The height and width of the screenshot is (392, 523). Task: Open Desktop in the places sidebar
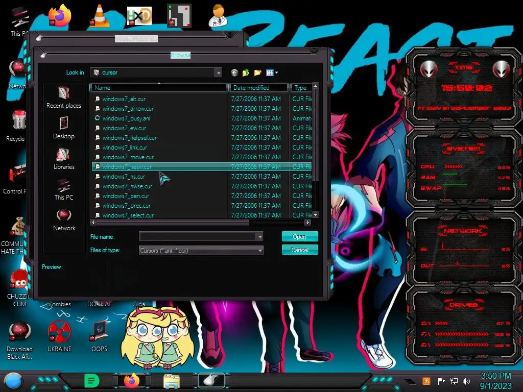(x=64, y=128)
